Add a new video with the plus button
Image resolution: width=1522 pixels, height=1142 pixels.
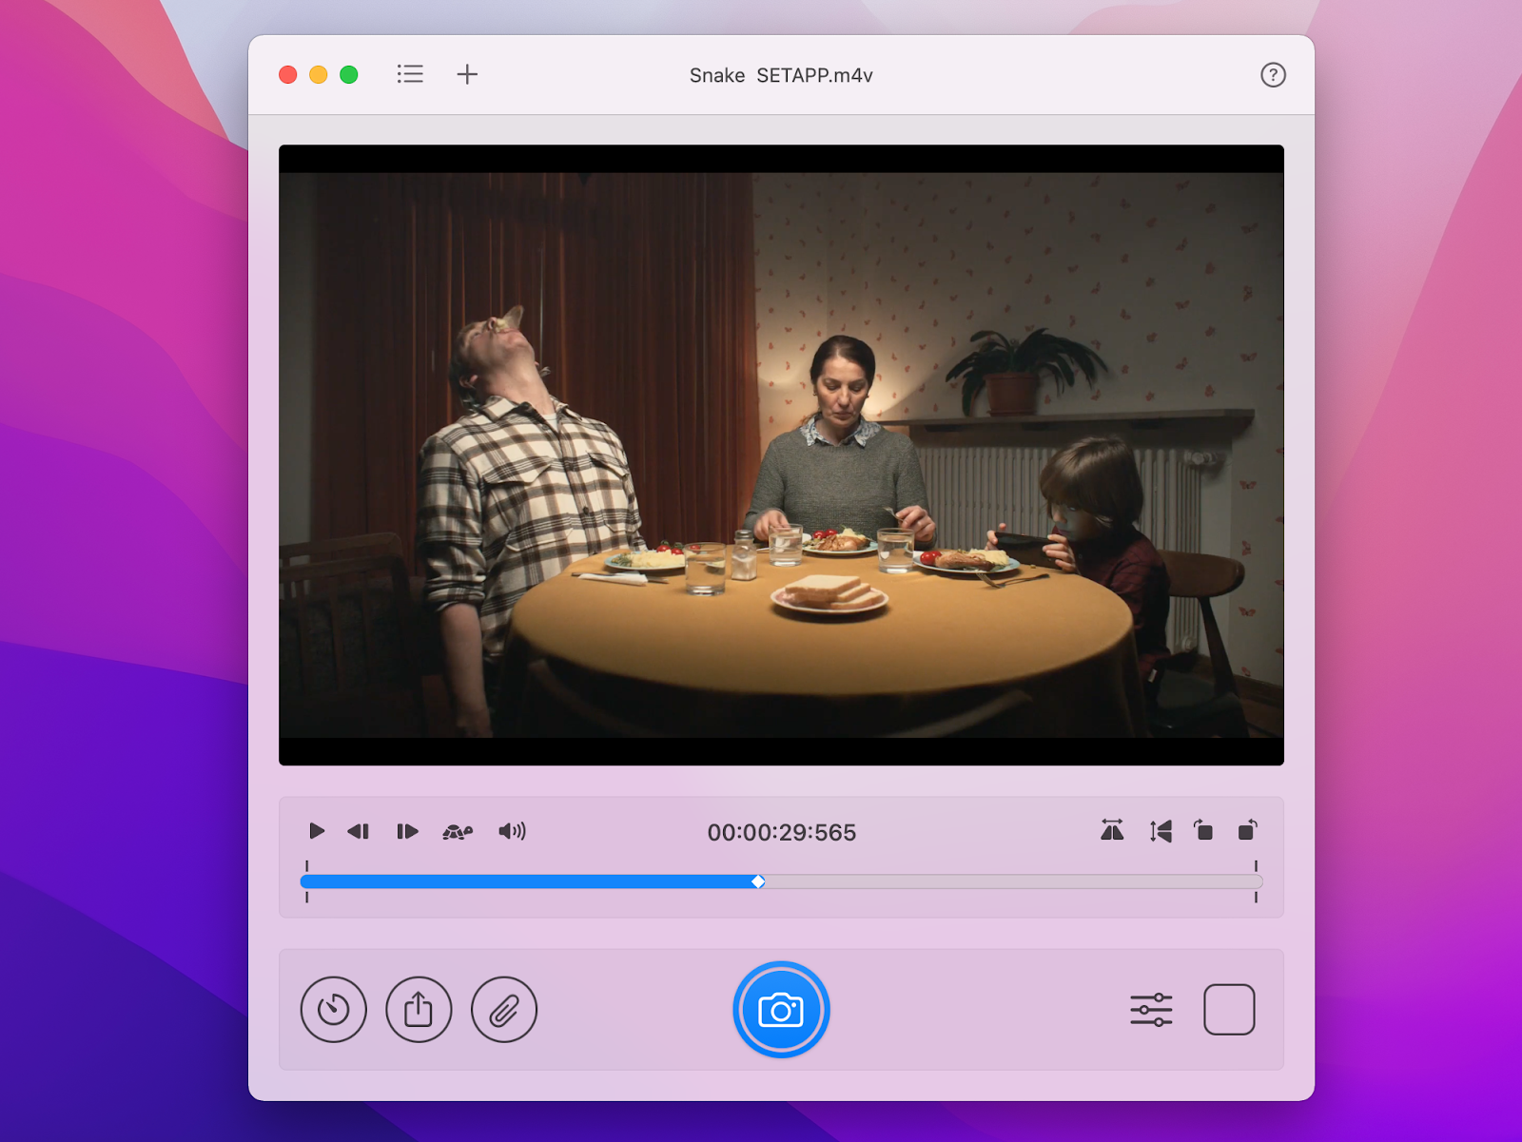466,74
